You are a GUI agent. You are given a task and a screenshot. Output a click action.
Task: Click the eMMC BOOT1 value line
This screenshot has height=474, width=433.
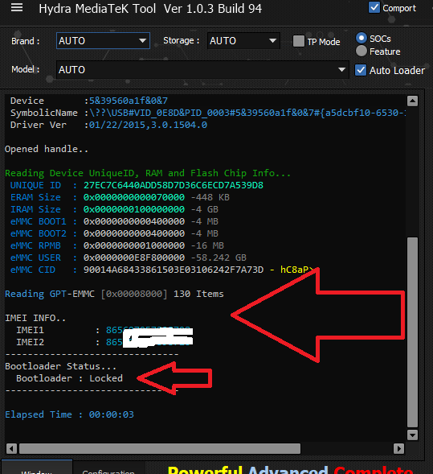pos(151,221)
